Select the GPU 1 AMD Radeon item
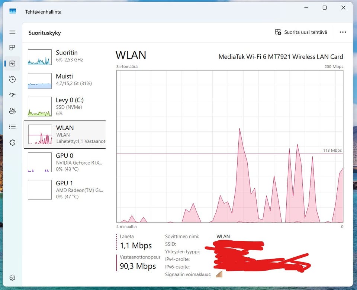This screenshot has width=357, height=290. click(65, 190)
